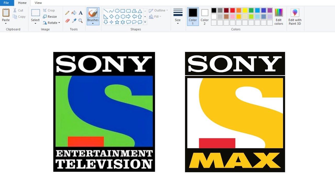This screenshot has width=335, height=188.
Task: Activate the Color 1 box
Action: [x=193, y=16]
